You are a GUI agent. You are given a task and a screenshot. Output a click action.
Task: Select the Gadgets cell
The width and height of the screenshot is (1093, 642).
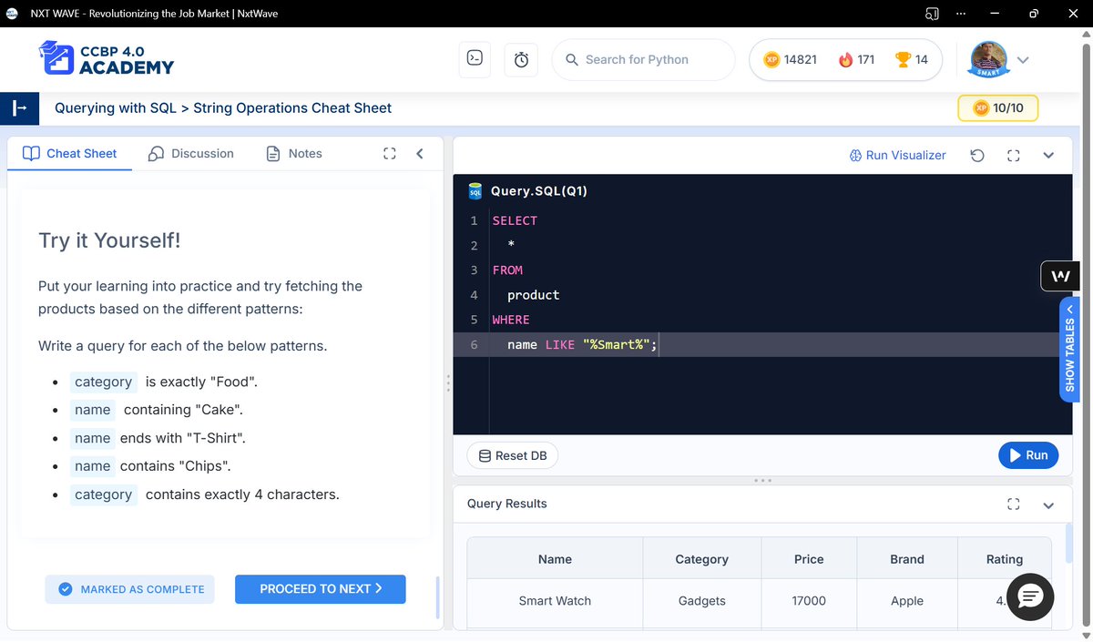click(x=701, y=601)
